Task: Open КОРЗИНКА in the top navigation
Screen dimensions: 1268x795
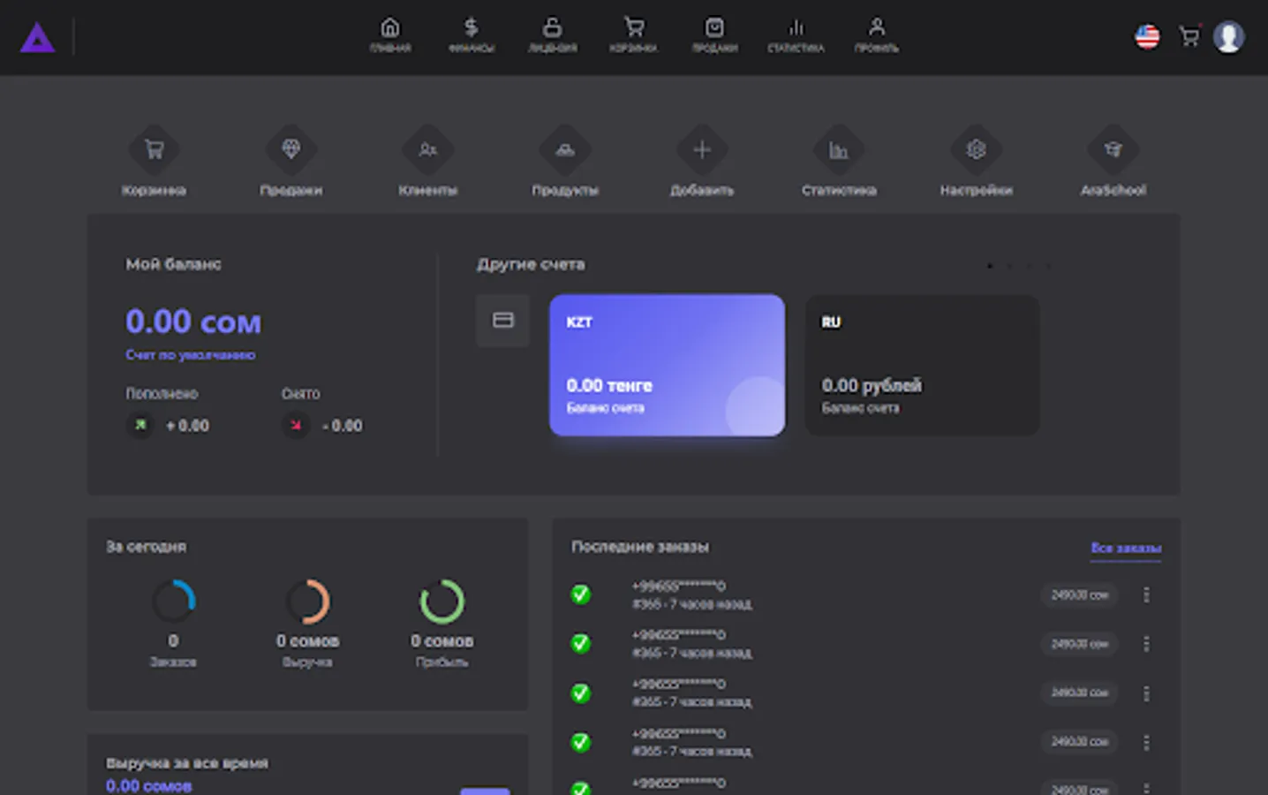Action: tap(634, 35)
